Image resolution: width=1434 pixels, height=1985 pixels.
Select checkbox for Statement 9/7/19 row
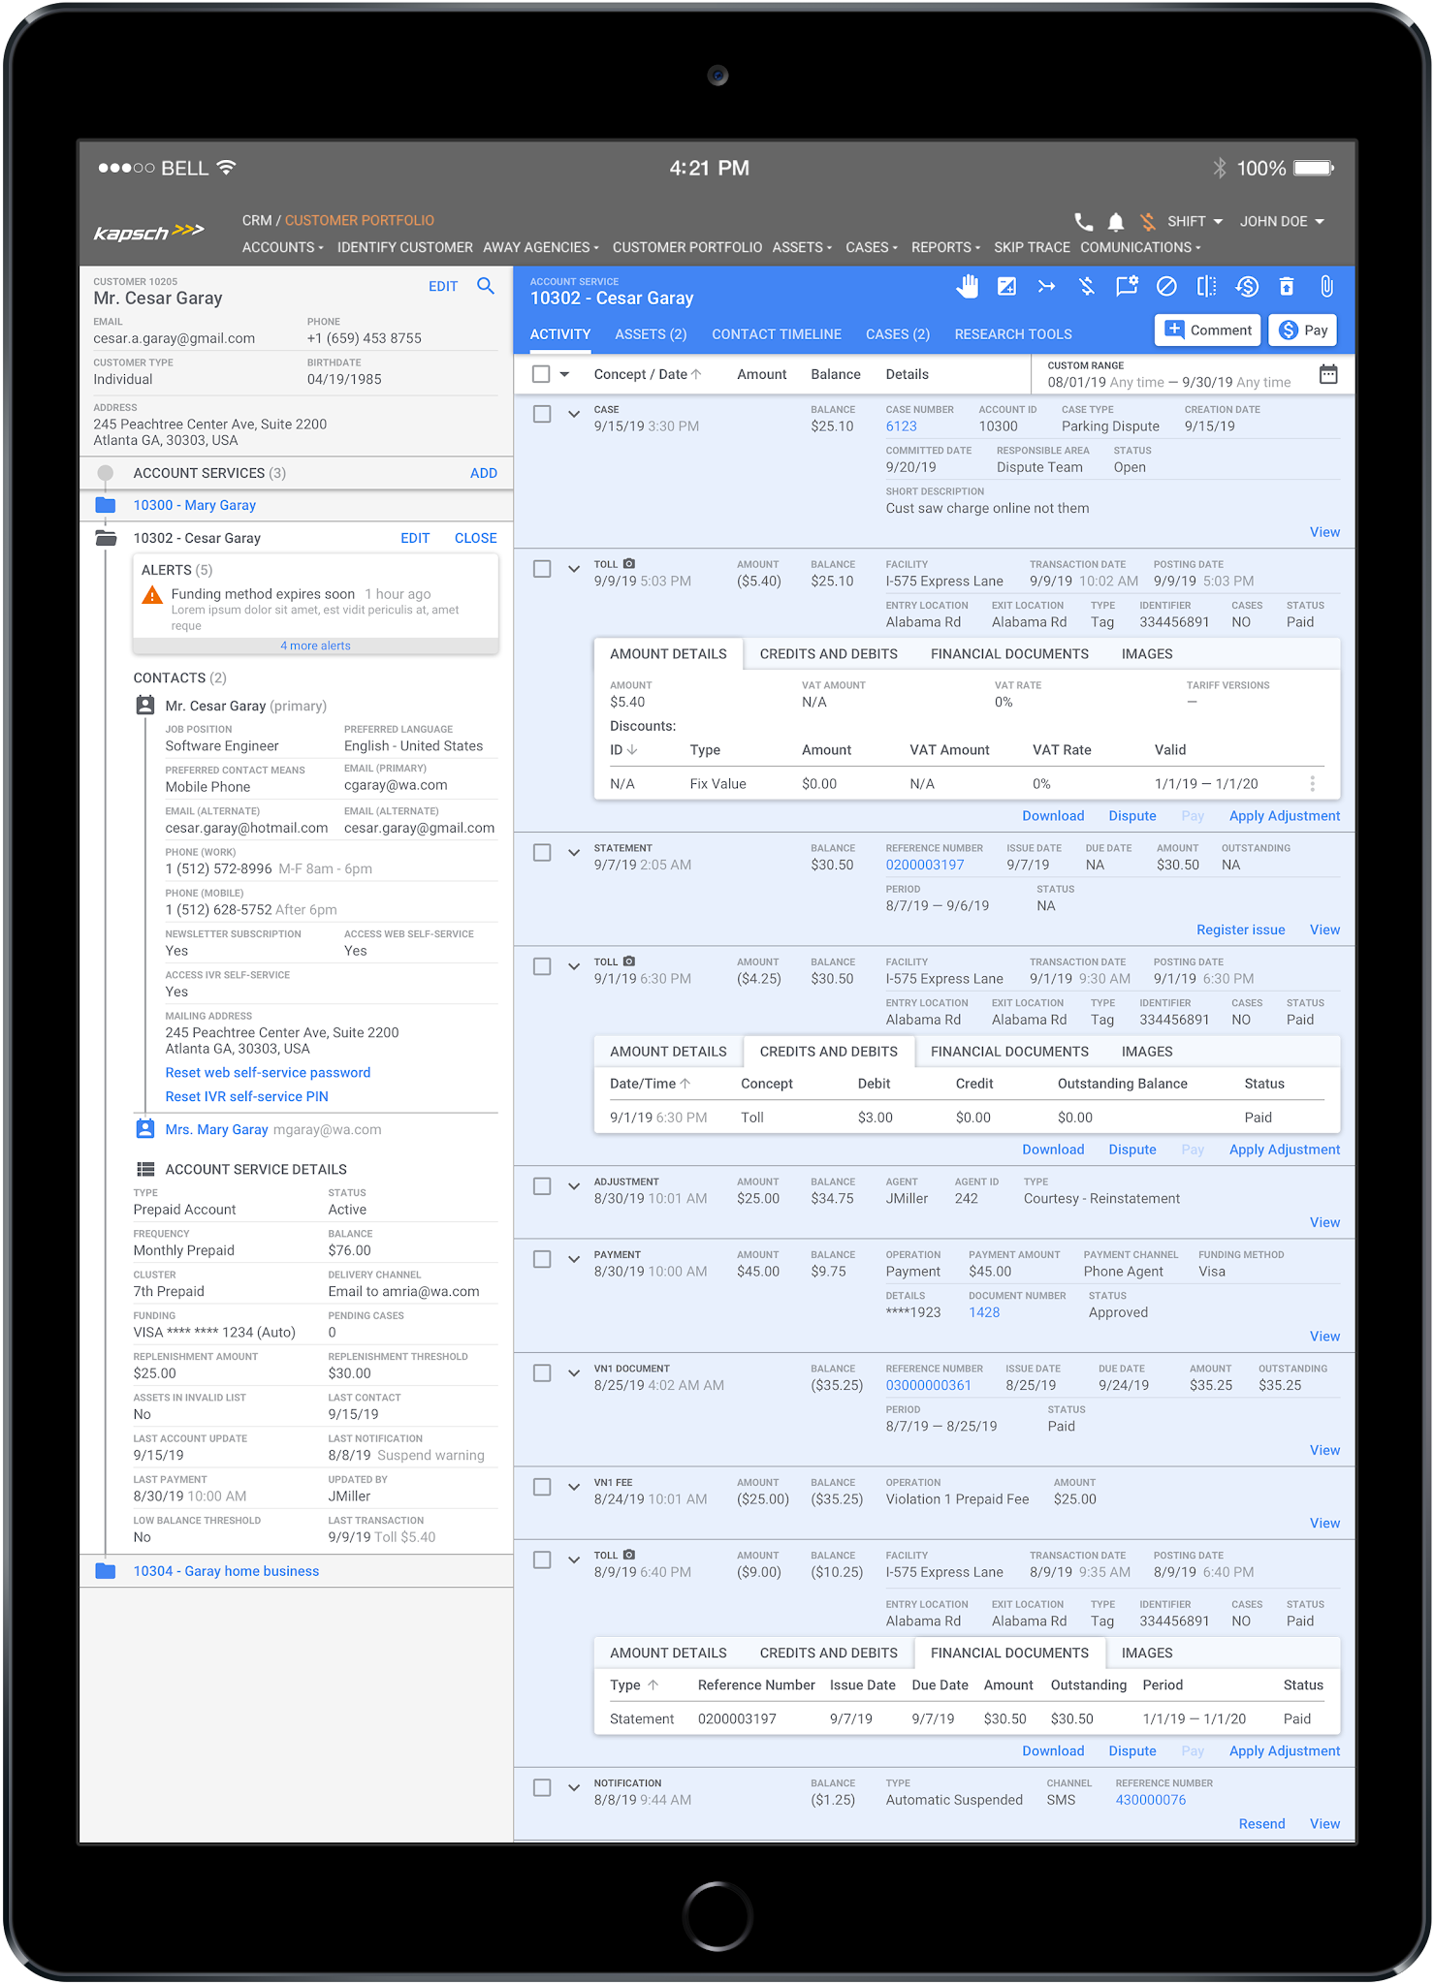click(x=542, y=852)
